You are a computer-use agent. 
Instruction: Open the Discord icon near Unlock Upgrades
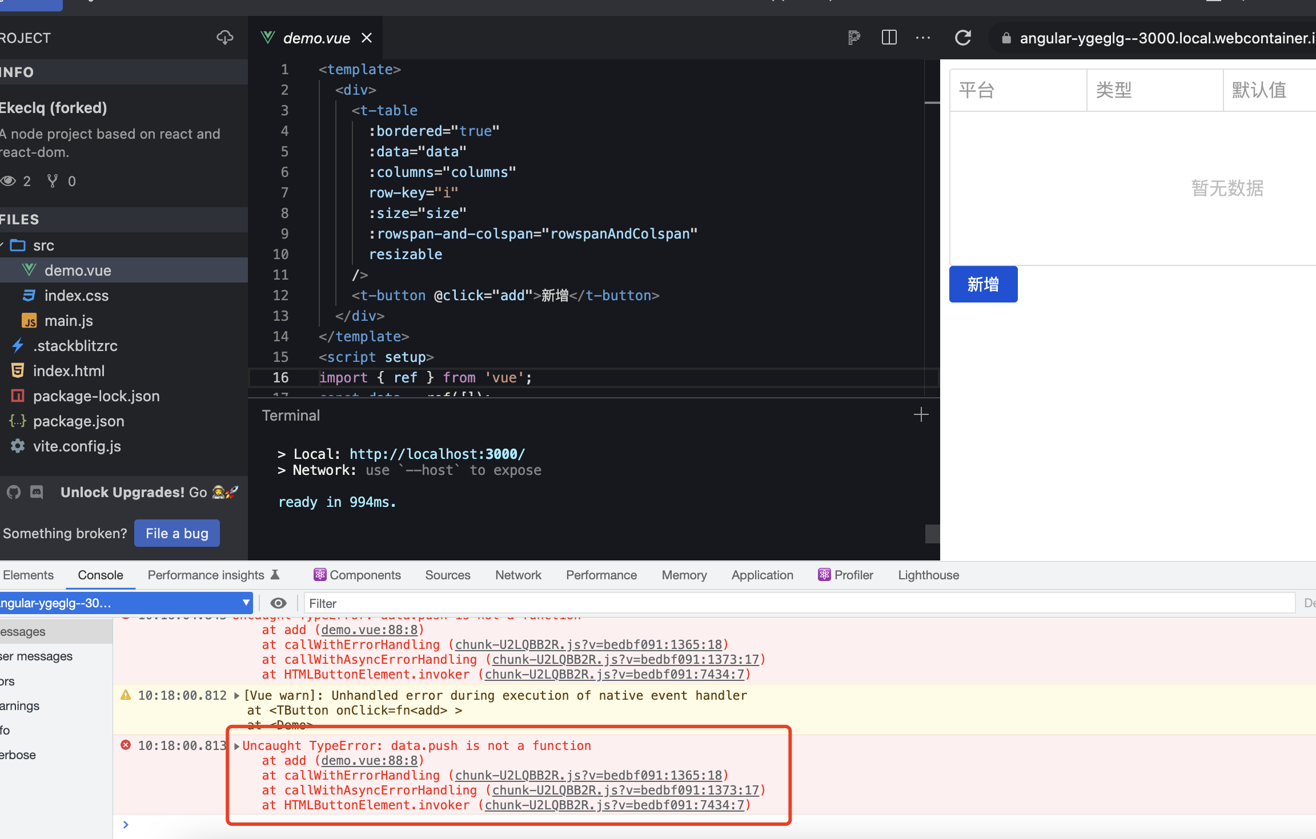point(37,492)
